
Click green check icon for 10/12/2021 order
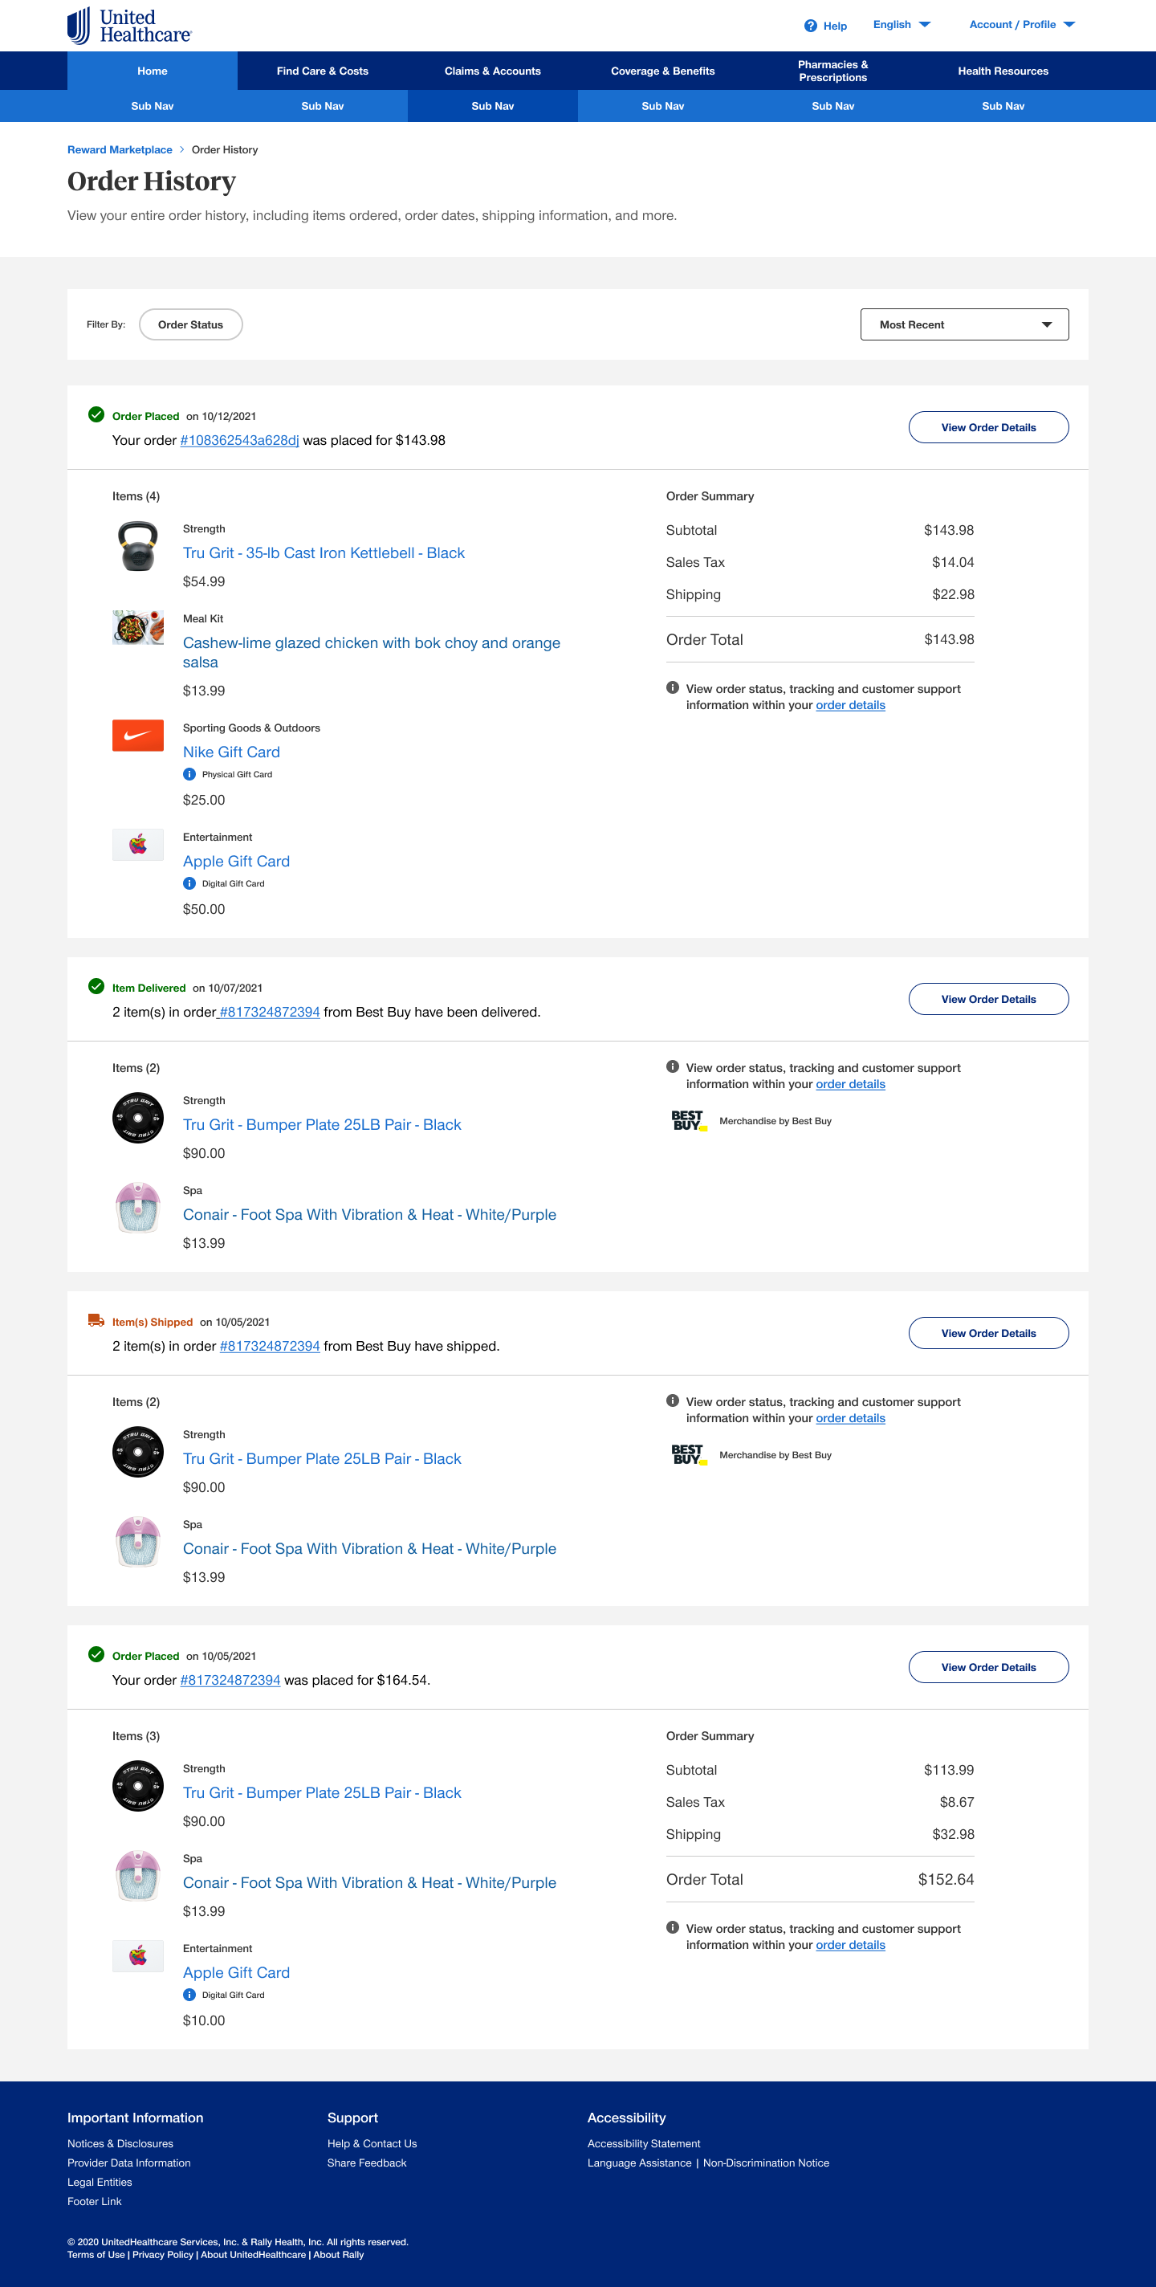click(x=97, y=414)
